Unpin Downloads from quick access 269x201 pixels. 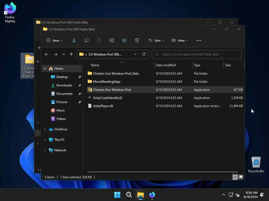80,85
